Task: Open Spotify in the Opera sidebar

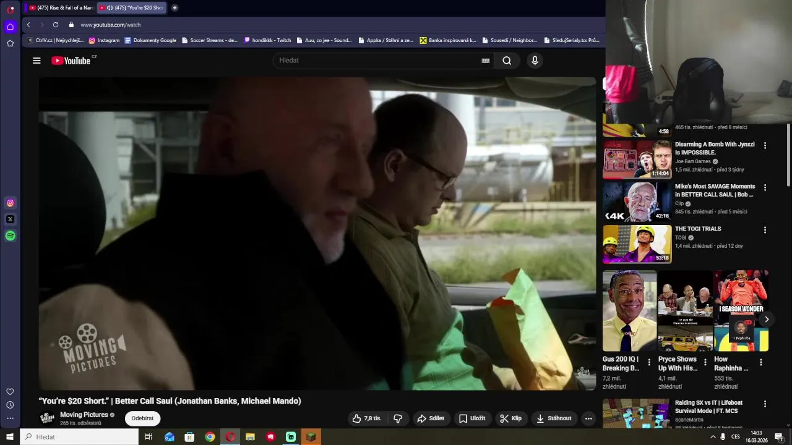Action: coord(10,235)
